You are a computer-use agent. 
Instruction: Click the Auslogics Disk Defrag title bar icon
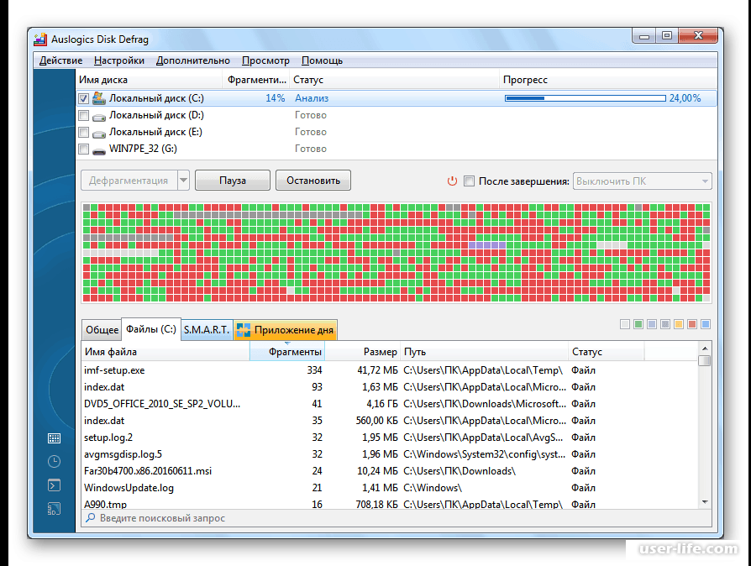(x=40, y=39)
